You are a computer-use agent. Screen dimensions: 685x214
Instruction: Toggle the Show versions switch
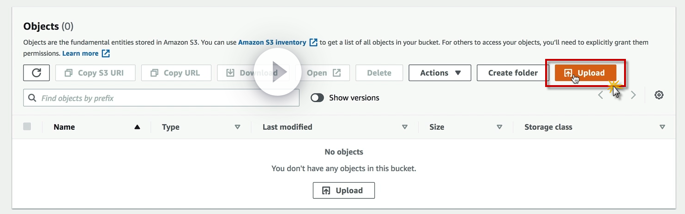tap(317, 98)
